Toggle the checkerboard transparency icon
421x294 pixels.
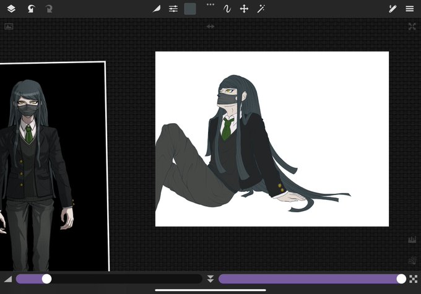pyautogui.click(x=414, y=279)
